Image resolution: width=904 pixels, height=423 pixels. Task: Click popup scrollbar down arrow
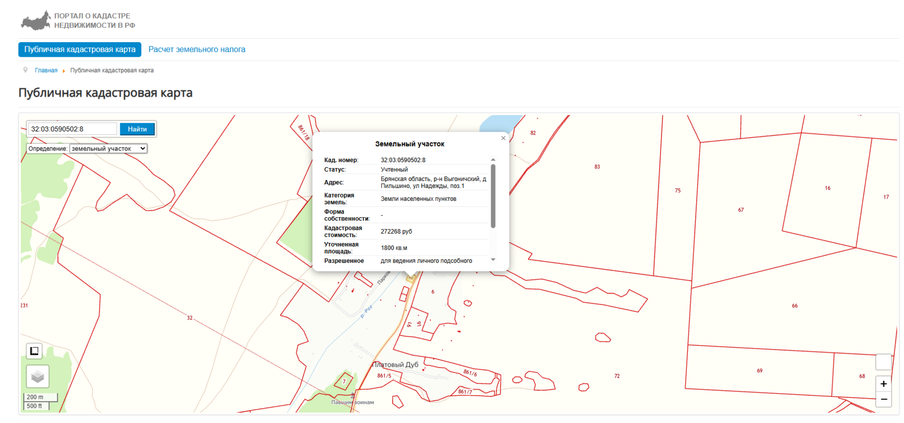pyautogui.click(x=493, y=260)
